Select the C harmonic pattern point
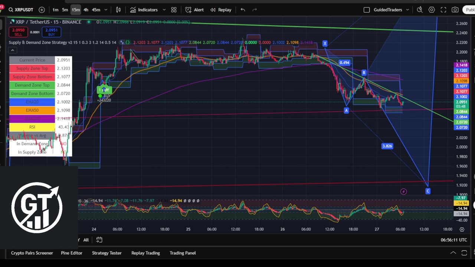The width and height of the screenshot is (475, 267). [428, 191]
